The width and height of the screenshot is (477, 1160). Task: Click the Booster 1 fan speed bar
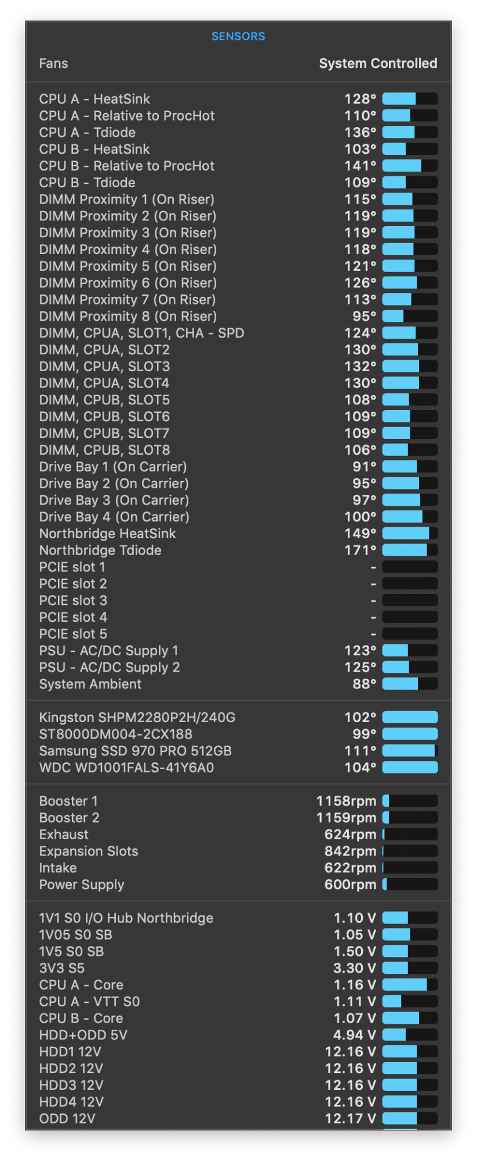pyautogui.click(x=410, y=801)
